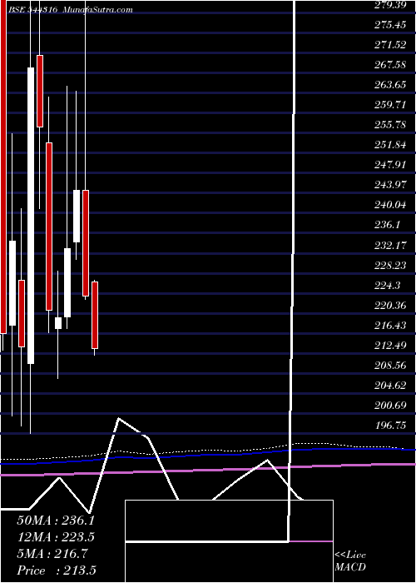This screenshot has width=416, height=583.
Task: Click the 212.49 price axis label
Action: point(391,346)
